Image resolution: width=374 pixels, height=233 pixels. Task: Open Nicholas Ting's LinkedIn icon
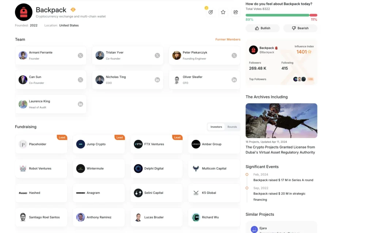[x=157, y=80]
